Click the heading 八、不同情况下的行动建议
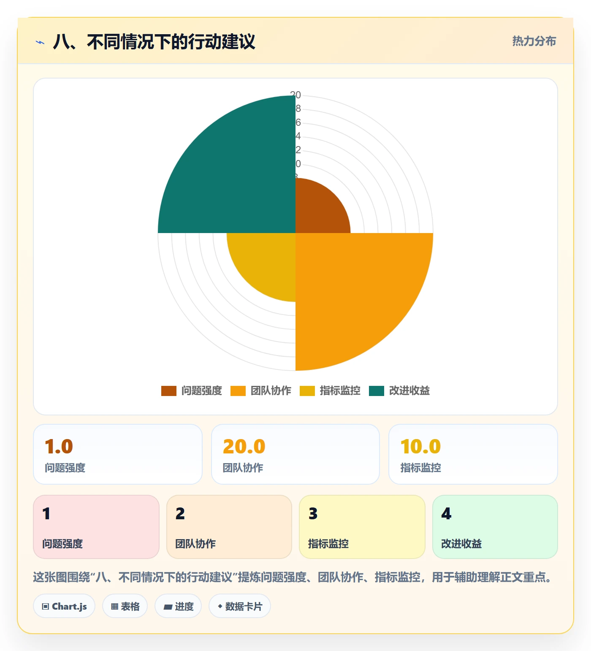Viewport: 591px width, 651px height. click(154, 42)
